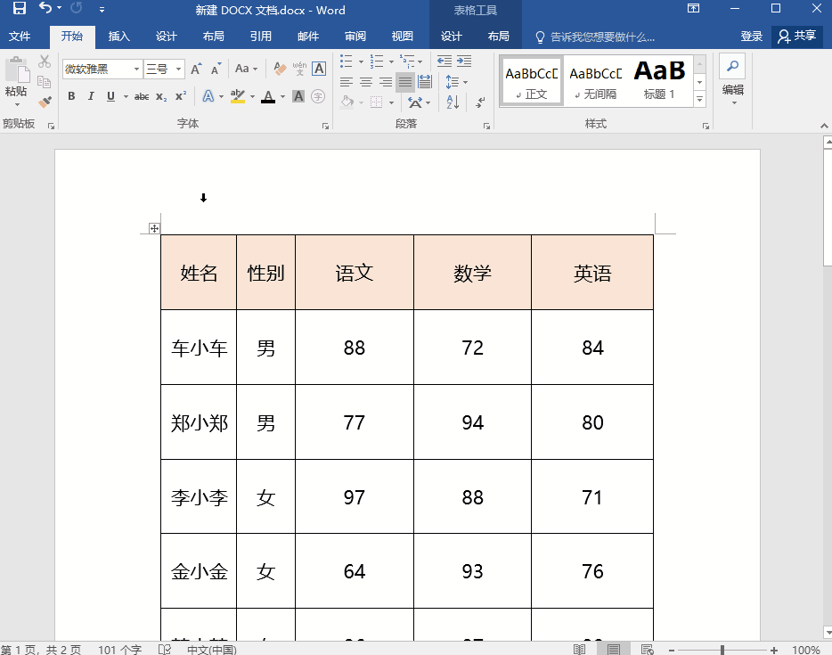Click the sort icon in Paragraph group

(451, 101)
